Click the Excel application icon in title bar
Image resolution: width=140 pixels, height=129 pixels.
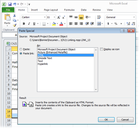point(4,4)
